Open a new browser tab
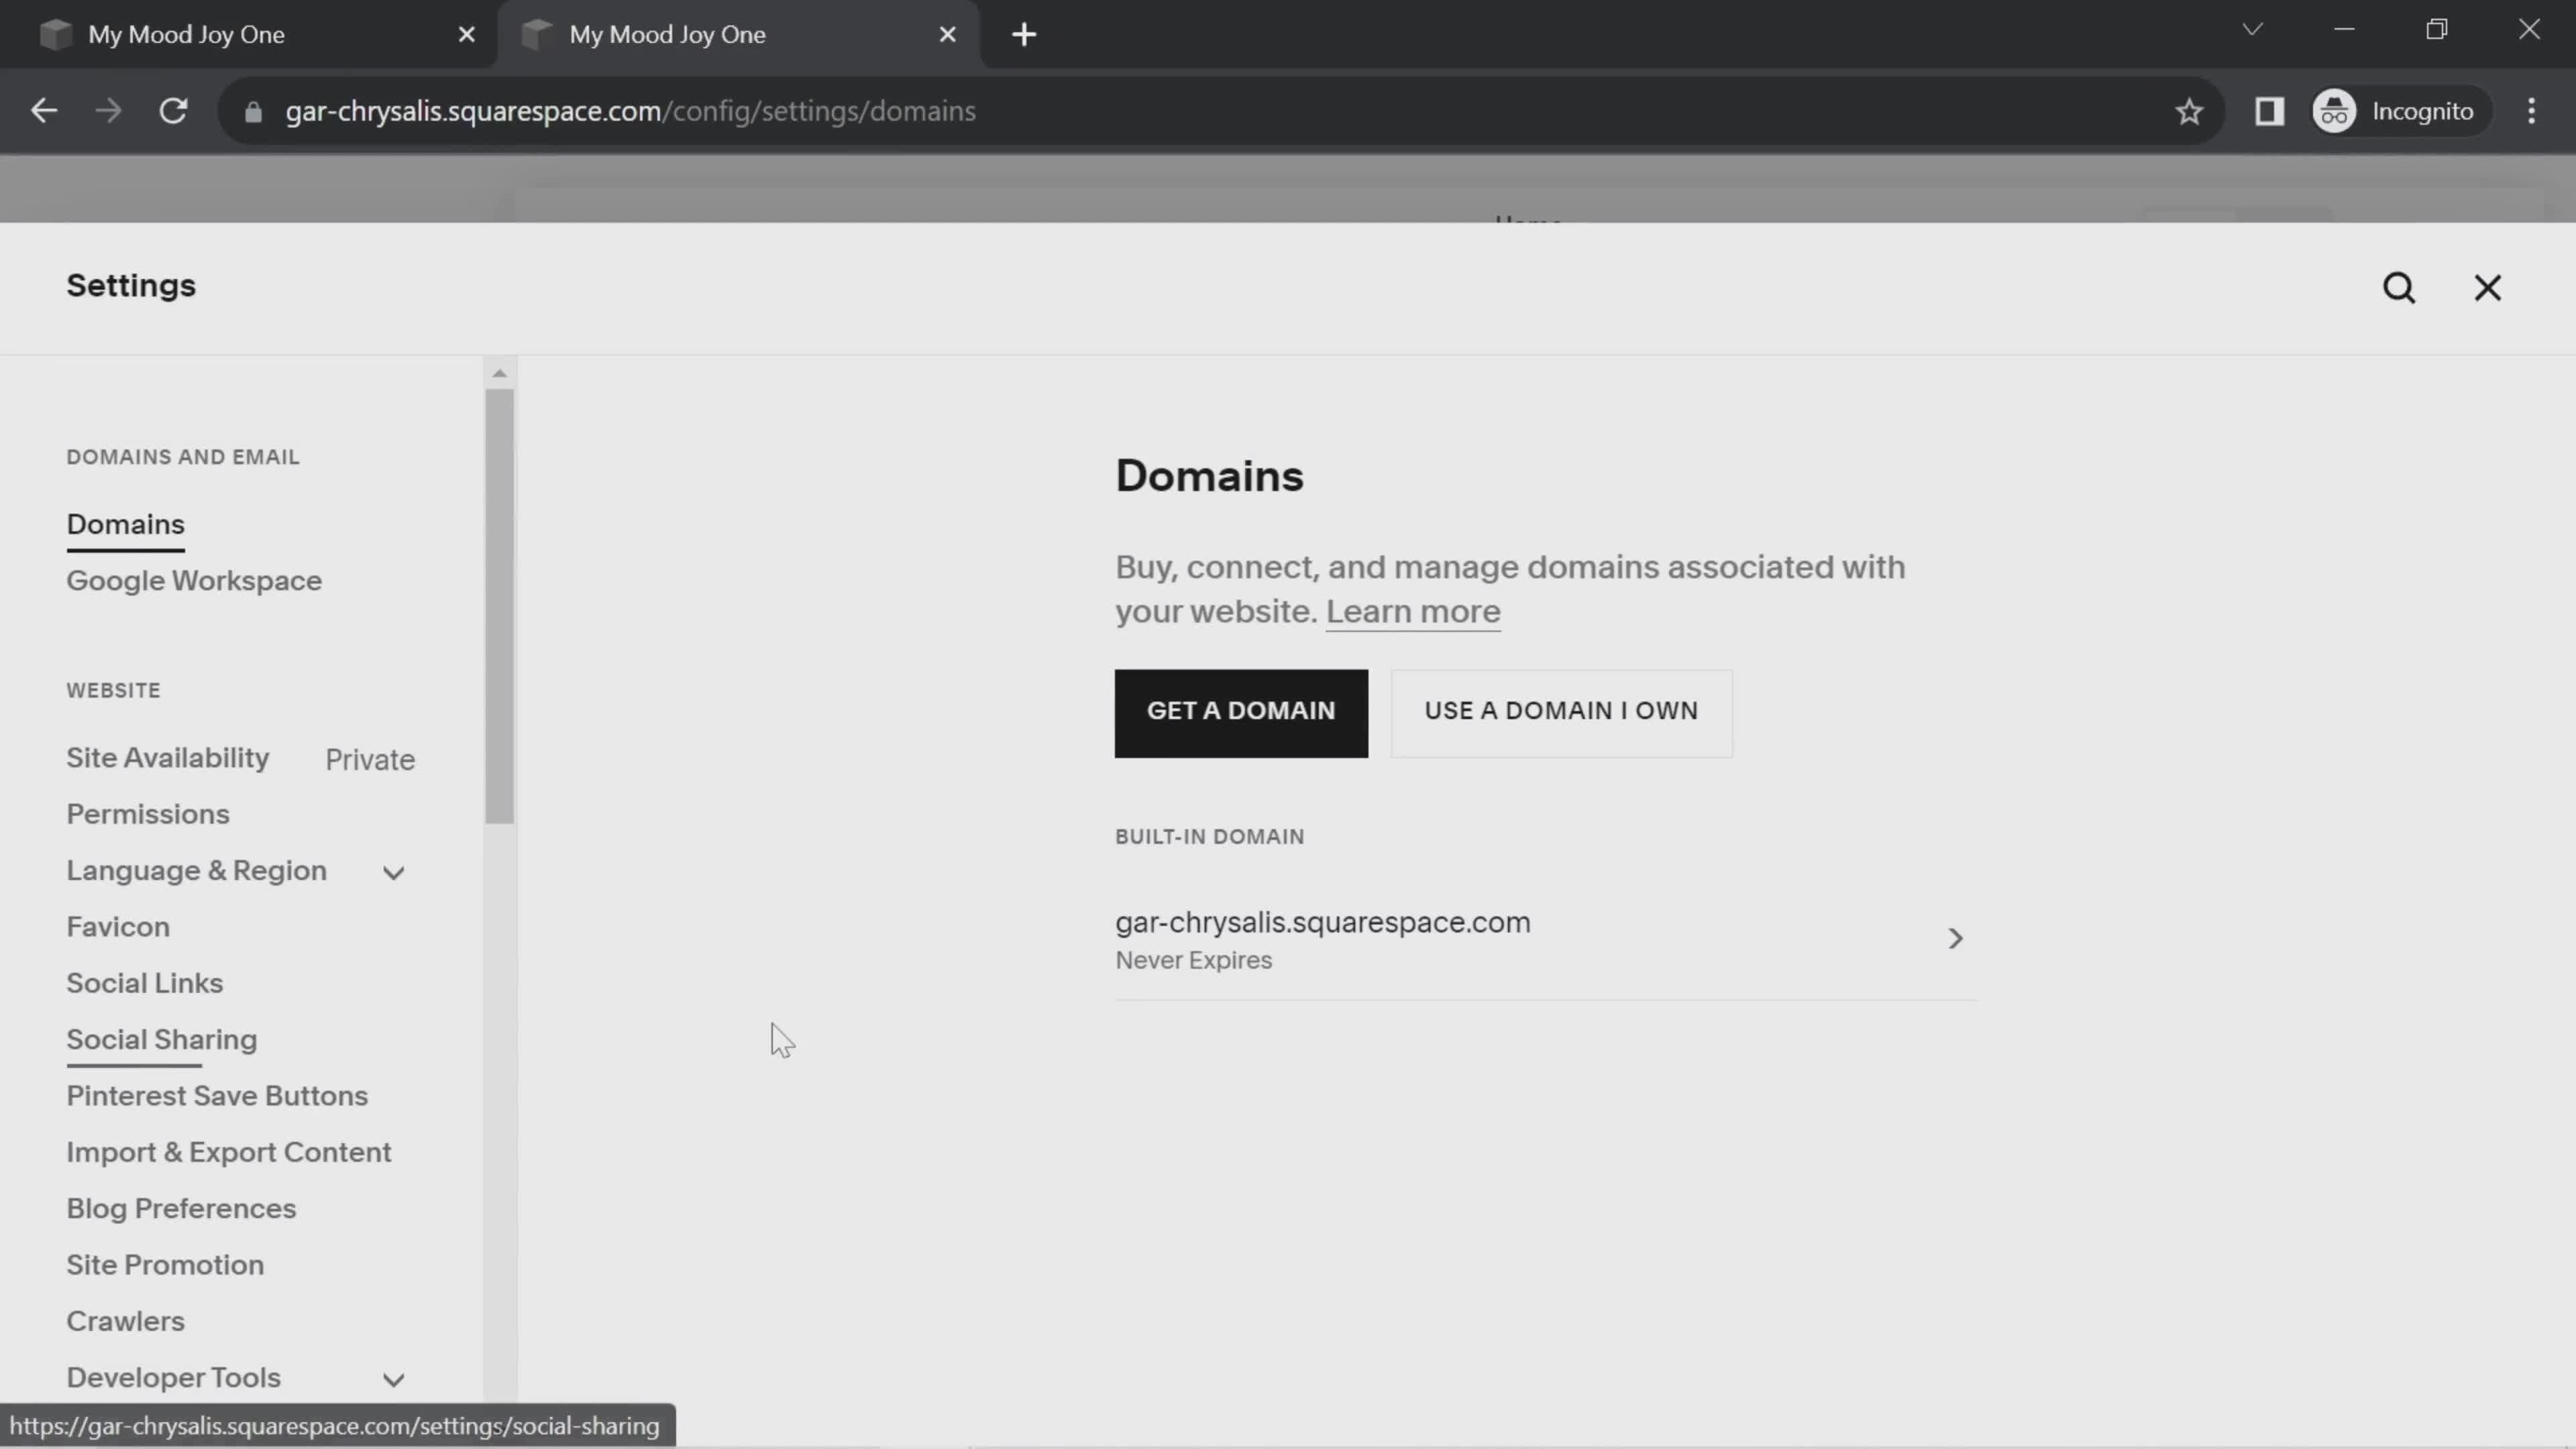This screenshot has height=1449, width=2576. point(1024,34)
